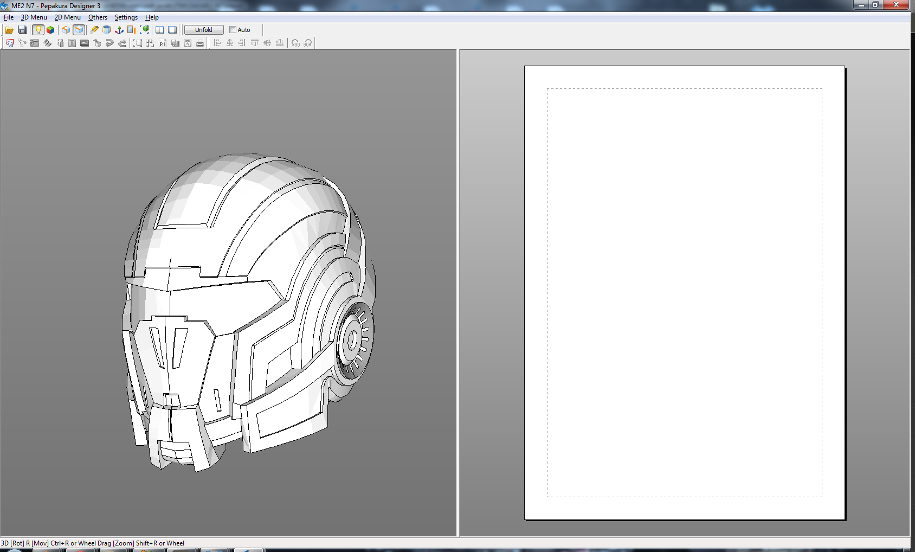Click the align horizontal center icon
This screenshot has height=552, width=915.
point(230,43)
